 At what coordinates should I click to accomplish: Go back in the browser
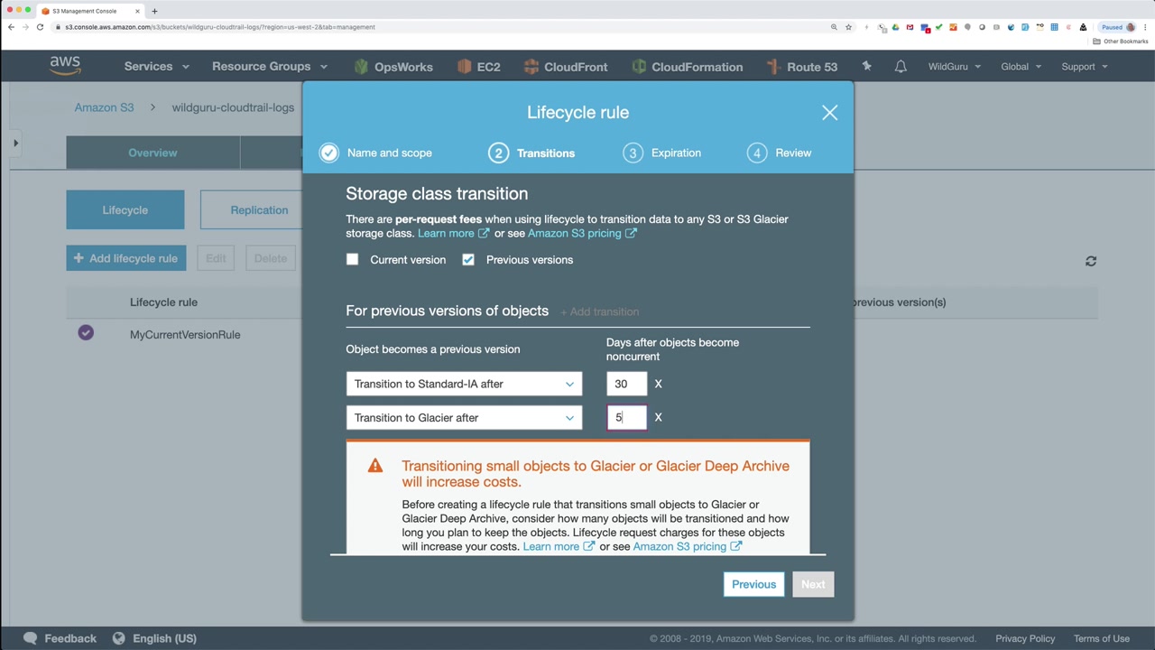(11, 27)
